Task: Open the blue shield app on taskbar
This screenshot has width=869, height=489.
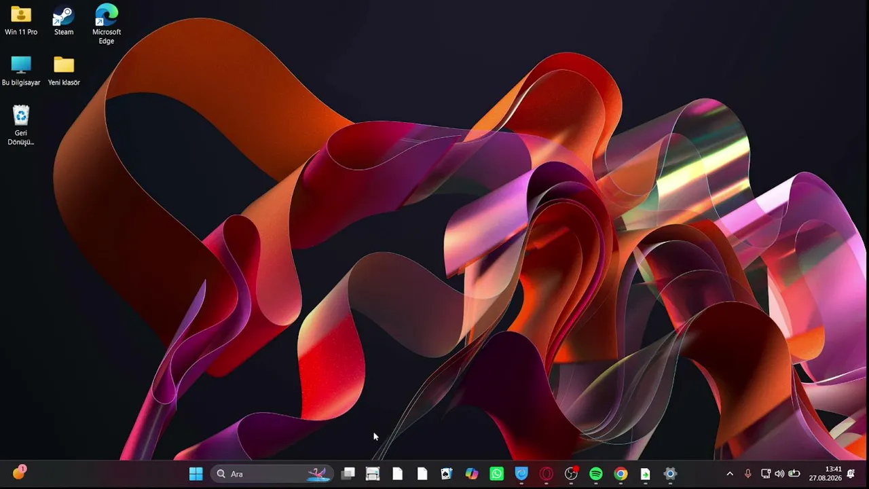Action: [x=521, y=473]
